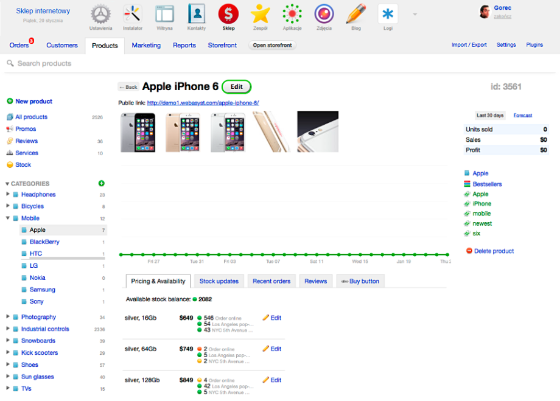Click the Edit button beside product title

[236, 86]
